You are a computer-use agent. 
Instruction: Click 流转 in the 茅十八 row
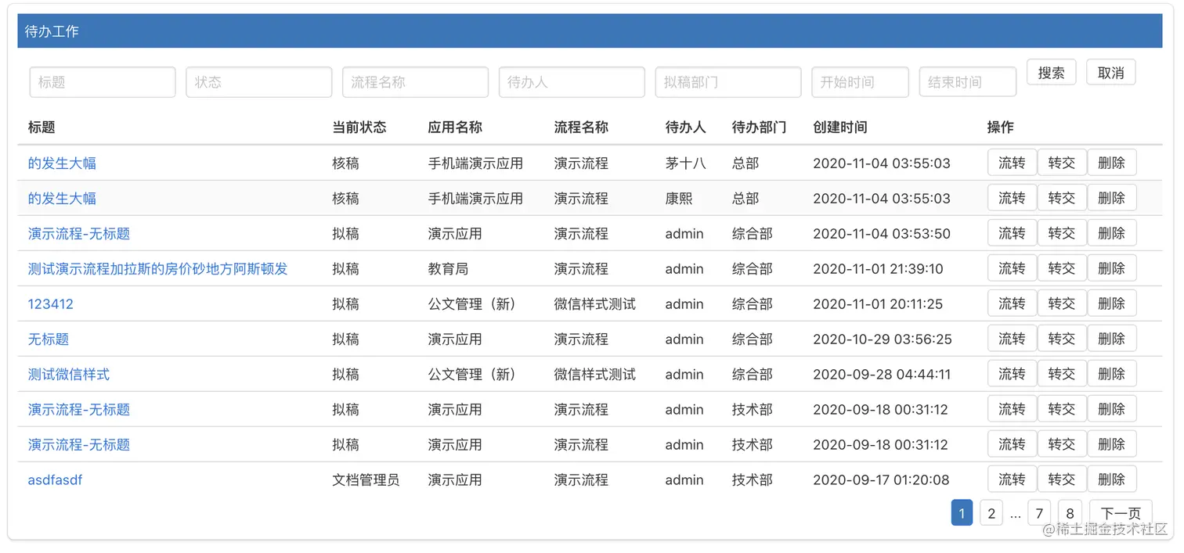pos(1012,163)
